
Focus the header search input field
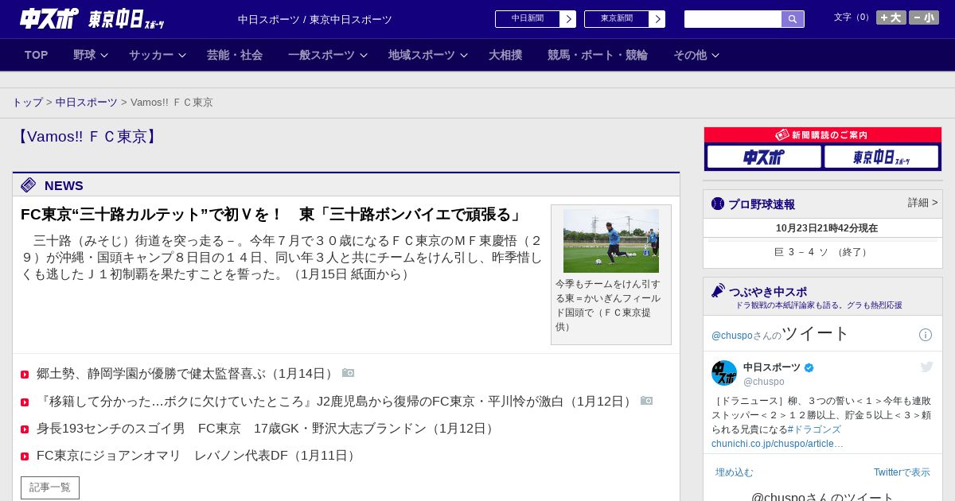tap(733, 19)
